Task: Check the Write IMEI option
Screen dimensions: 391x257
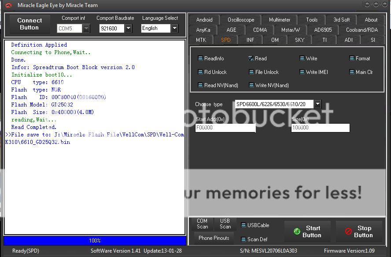Action: [x=302, y=72]
